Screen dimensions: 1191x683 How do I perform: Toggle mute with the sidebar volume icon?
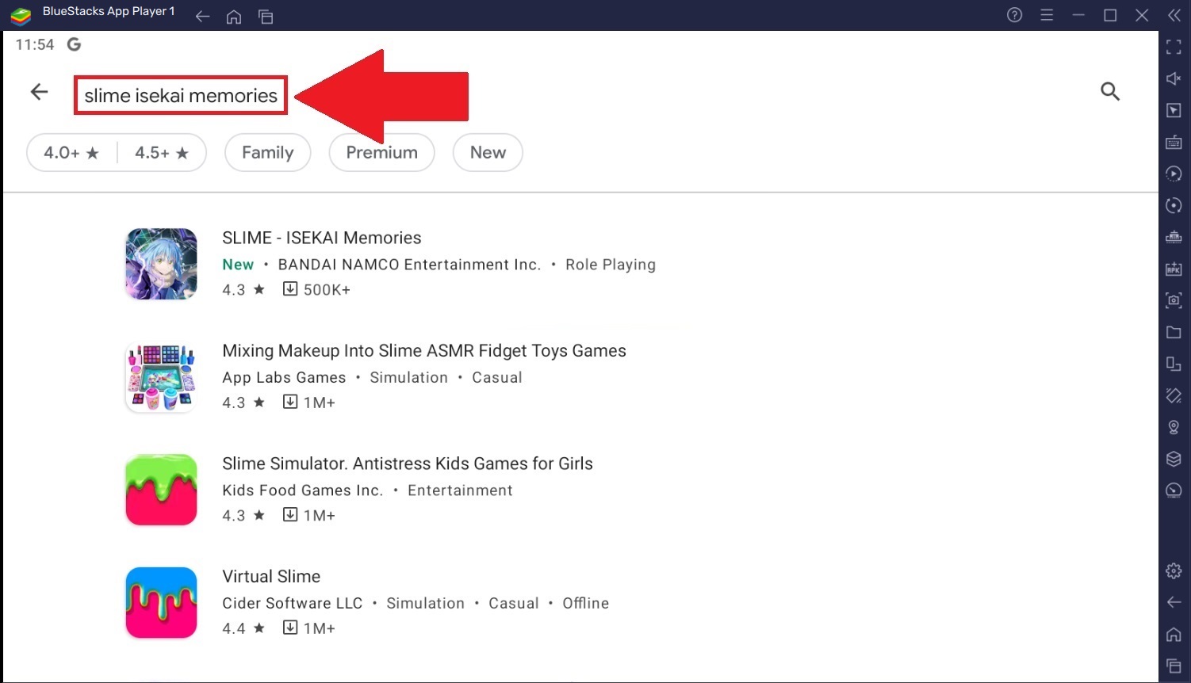click(x=1174, y=78)
